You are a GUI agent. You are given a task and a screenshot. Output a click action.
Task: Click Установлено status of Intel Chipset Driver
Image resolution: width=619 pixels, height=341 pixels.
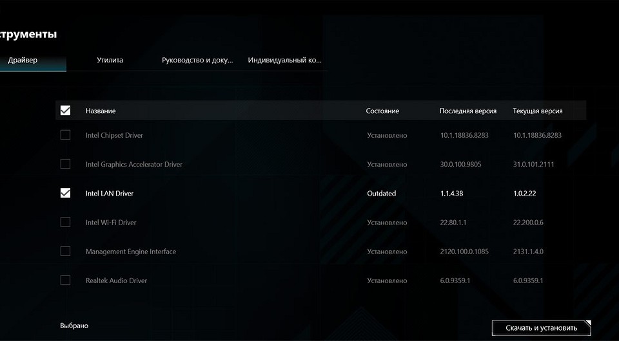coord(387,135)
